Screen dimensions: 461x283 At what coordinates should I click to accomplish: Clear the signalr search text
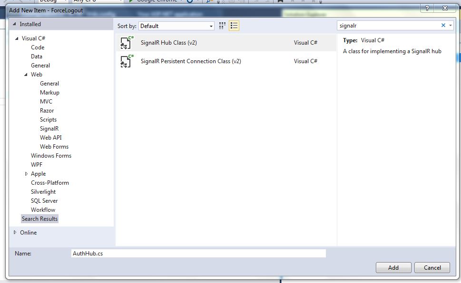pos(443,26)
